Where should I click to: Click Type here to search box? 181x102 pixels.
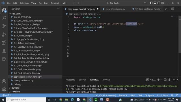26,99
